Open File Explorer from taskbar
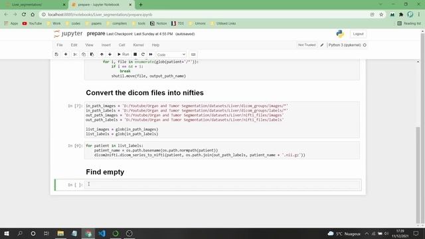The width and height of the screenshot is (425, 239). click(60, 233)
